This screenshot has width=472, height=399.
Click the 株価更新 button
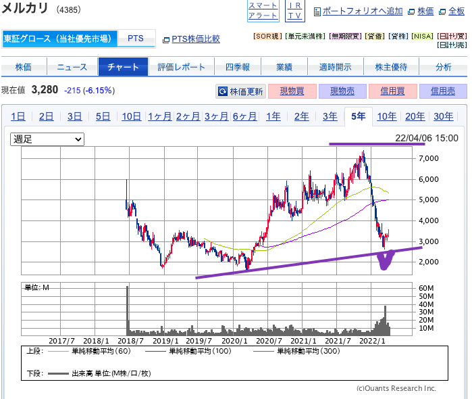[241, 91]
